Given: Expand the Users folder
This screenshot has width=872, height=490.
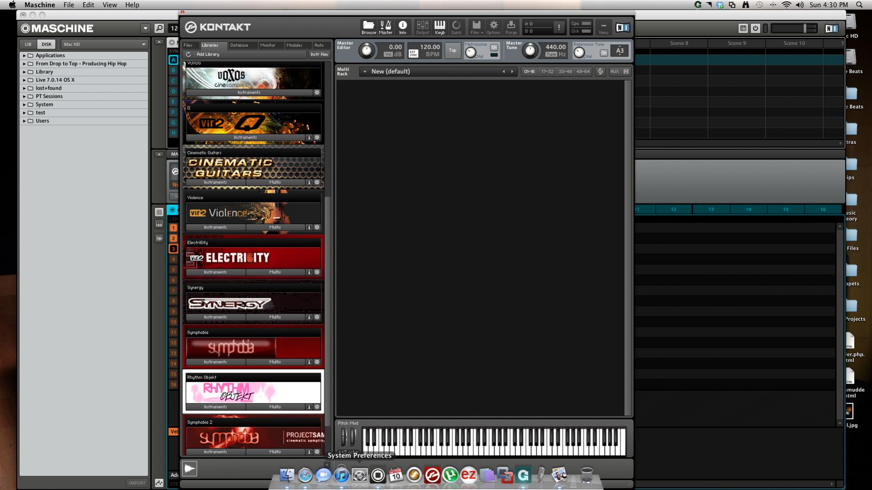Looking at the screenshot, I should click(24, 121).
